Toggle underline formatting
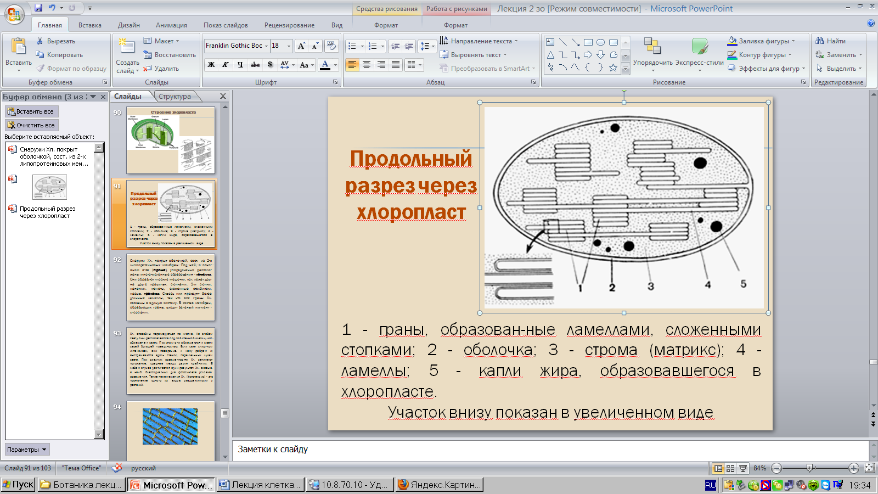 pyautogui.click(x=240, y=65)
